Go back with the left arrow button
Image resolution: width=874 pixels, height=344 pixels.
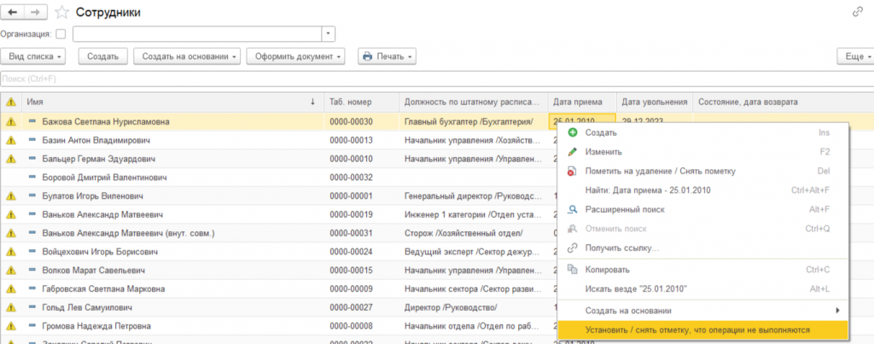click(x=13, y=12)
